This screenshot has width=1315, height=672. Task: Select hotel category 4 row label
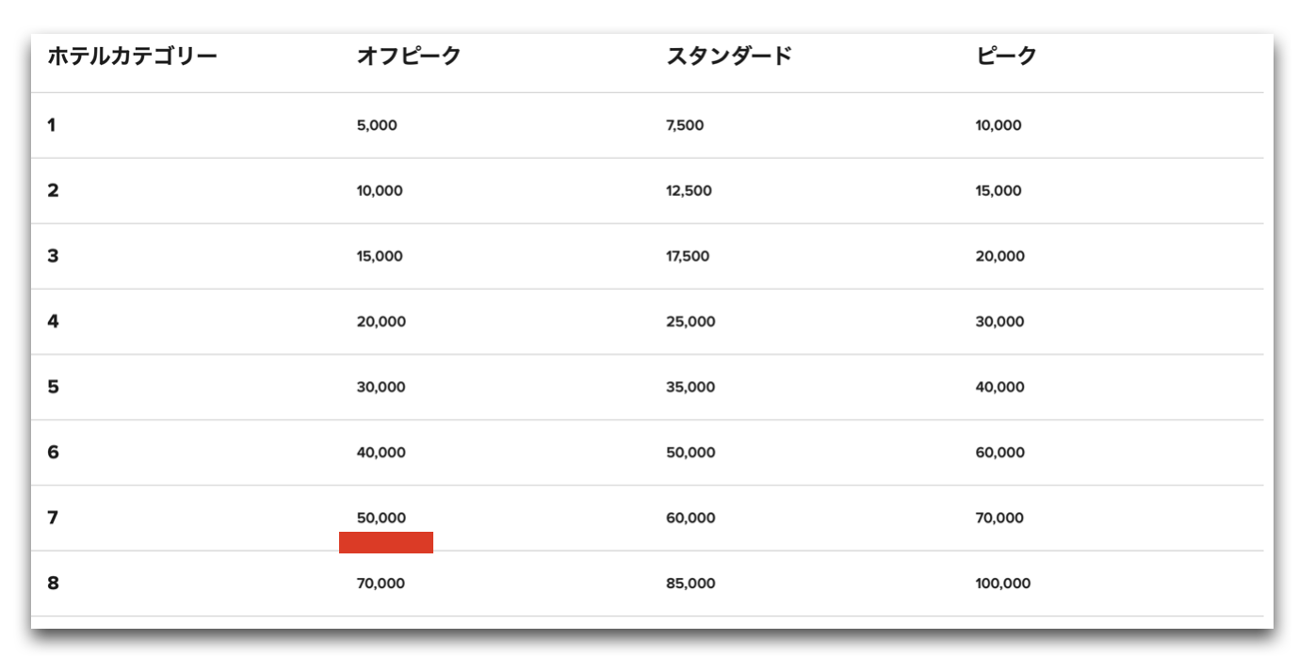(x=53, y=321)
